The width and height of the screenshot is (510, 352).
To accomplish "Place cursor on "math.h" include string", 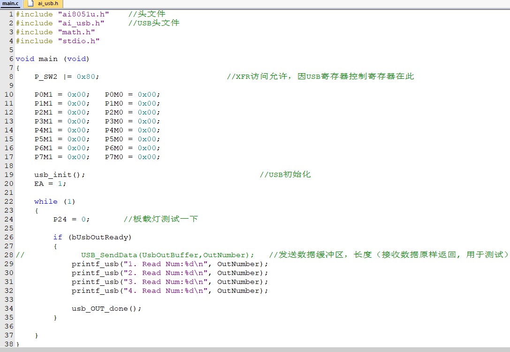I will point(76,32).
